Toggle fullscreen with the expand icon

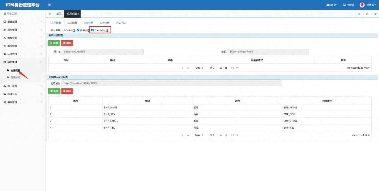point(367,14)
